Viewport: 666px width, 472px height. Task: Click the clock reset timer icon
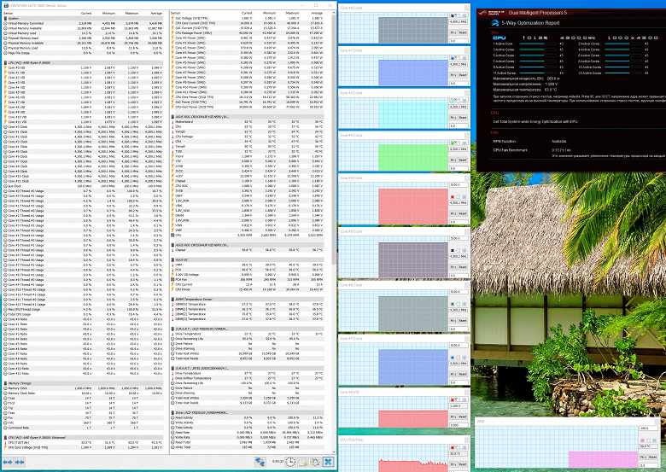pyautogui.click(x=290, y=462)
